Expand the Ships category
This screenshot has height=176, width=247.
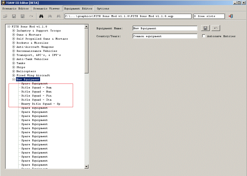14,67
